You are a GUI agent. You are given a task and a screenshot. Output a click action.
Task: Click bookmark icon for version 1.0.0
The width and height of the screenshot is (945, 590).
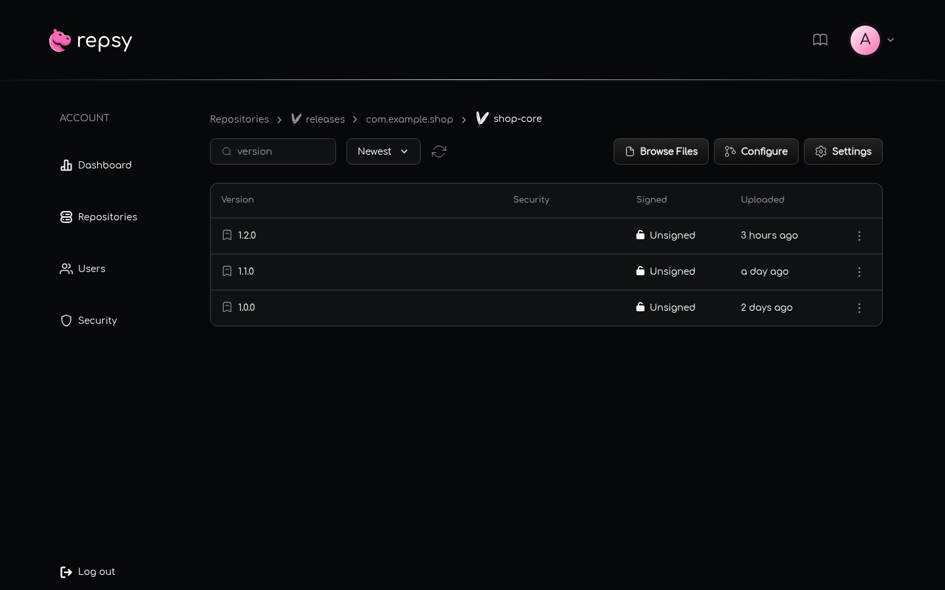[227, 307]
